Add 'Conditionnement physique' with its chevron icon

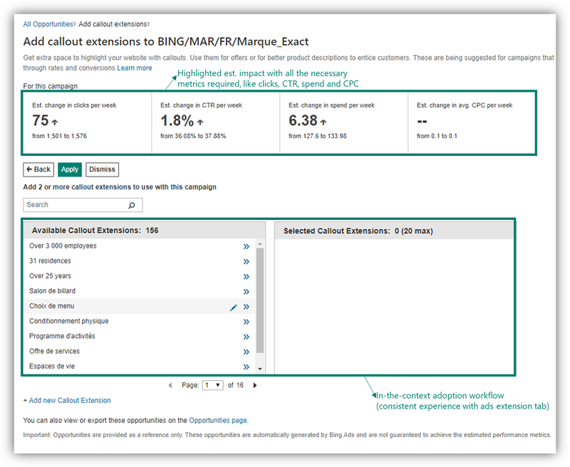tap(246, 322)
